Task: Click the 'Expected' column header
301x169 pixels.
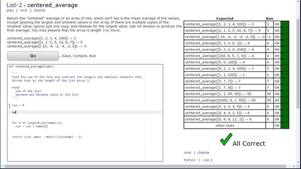Action: [225, 18]
